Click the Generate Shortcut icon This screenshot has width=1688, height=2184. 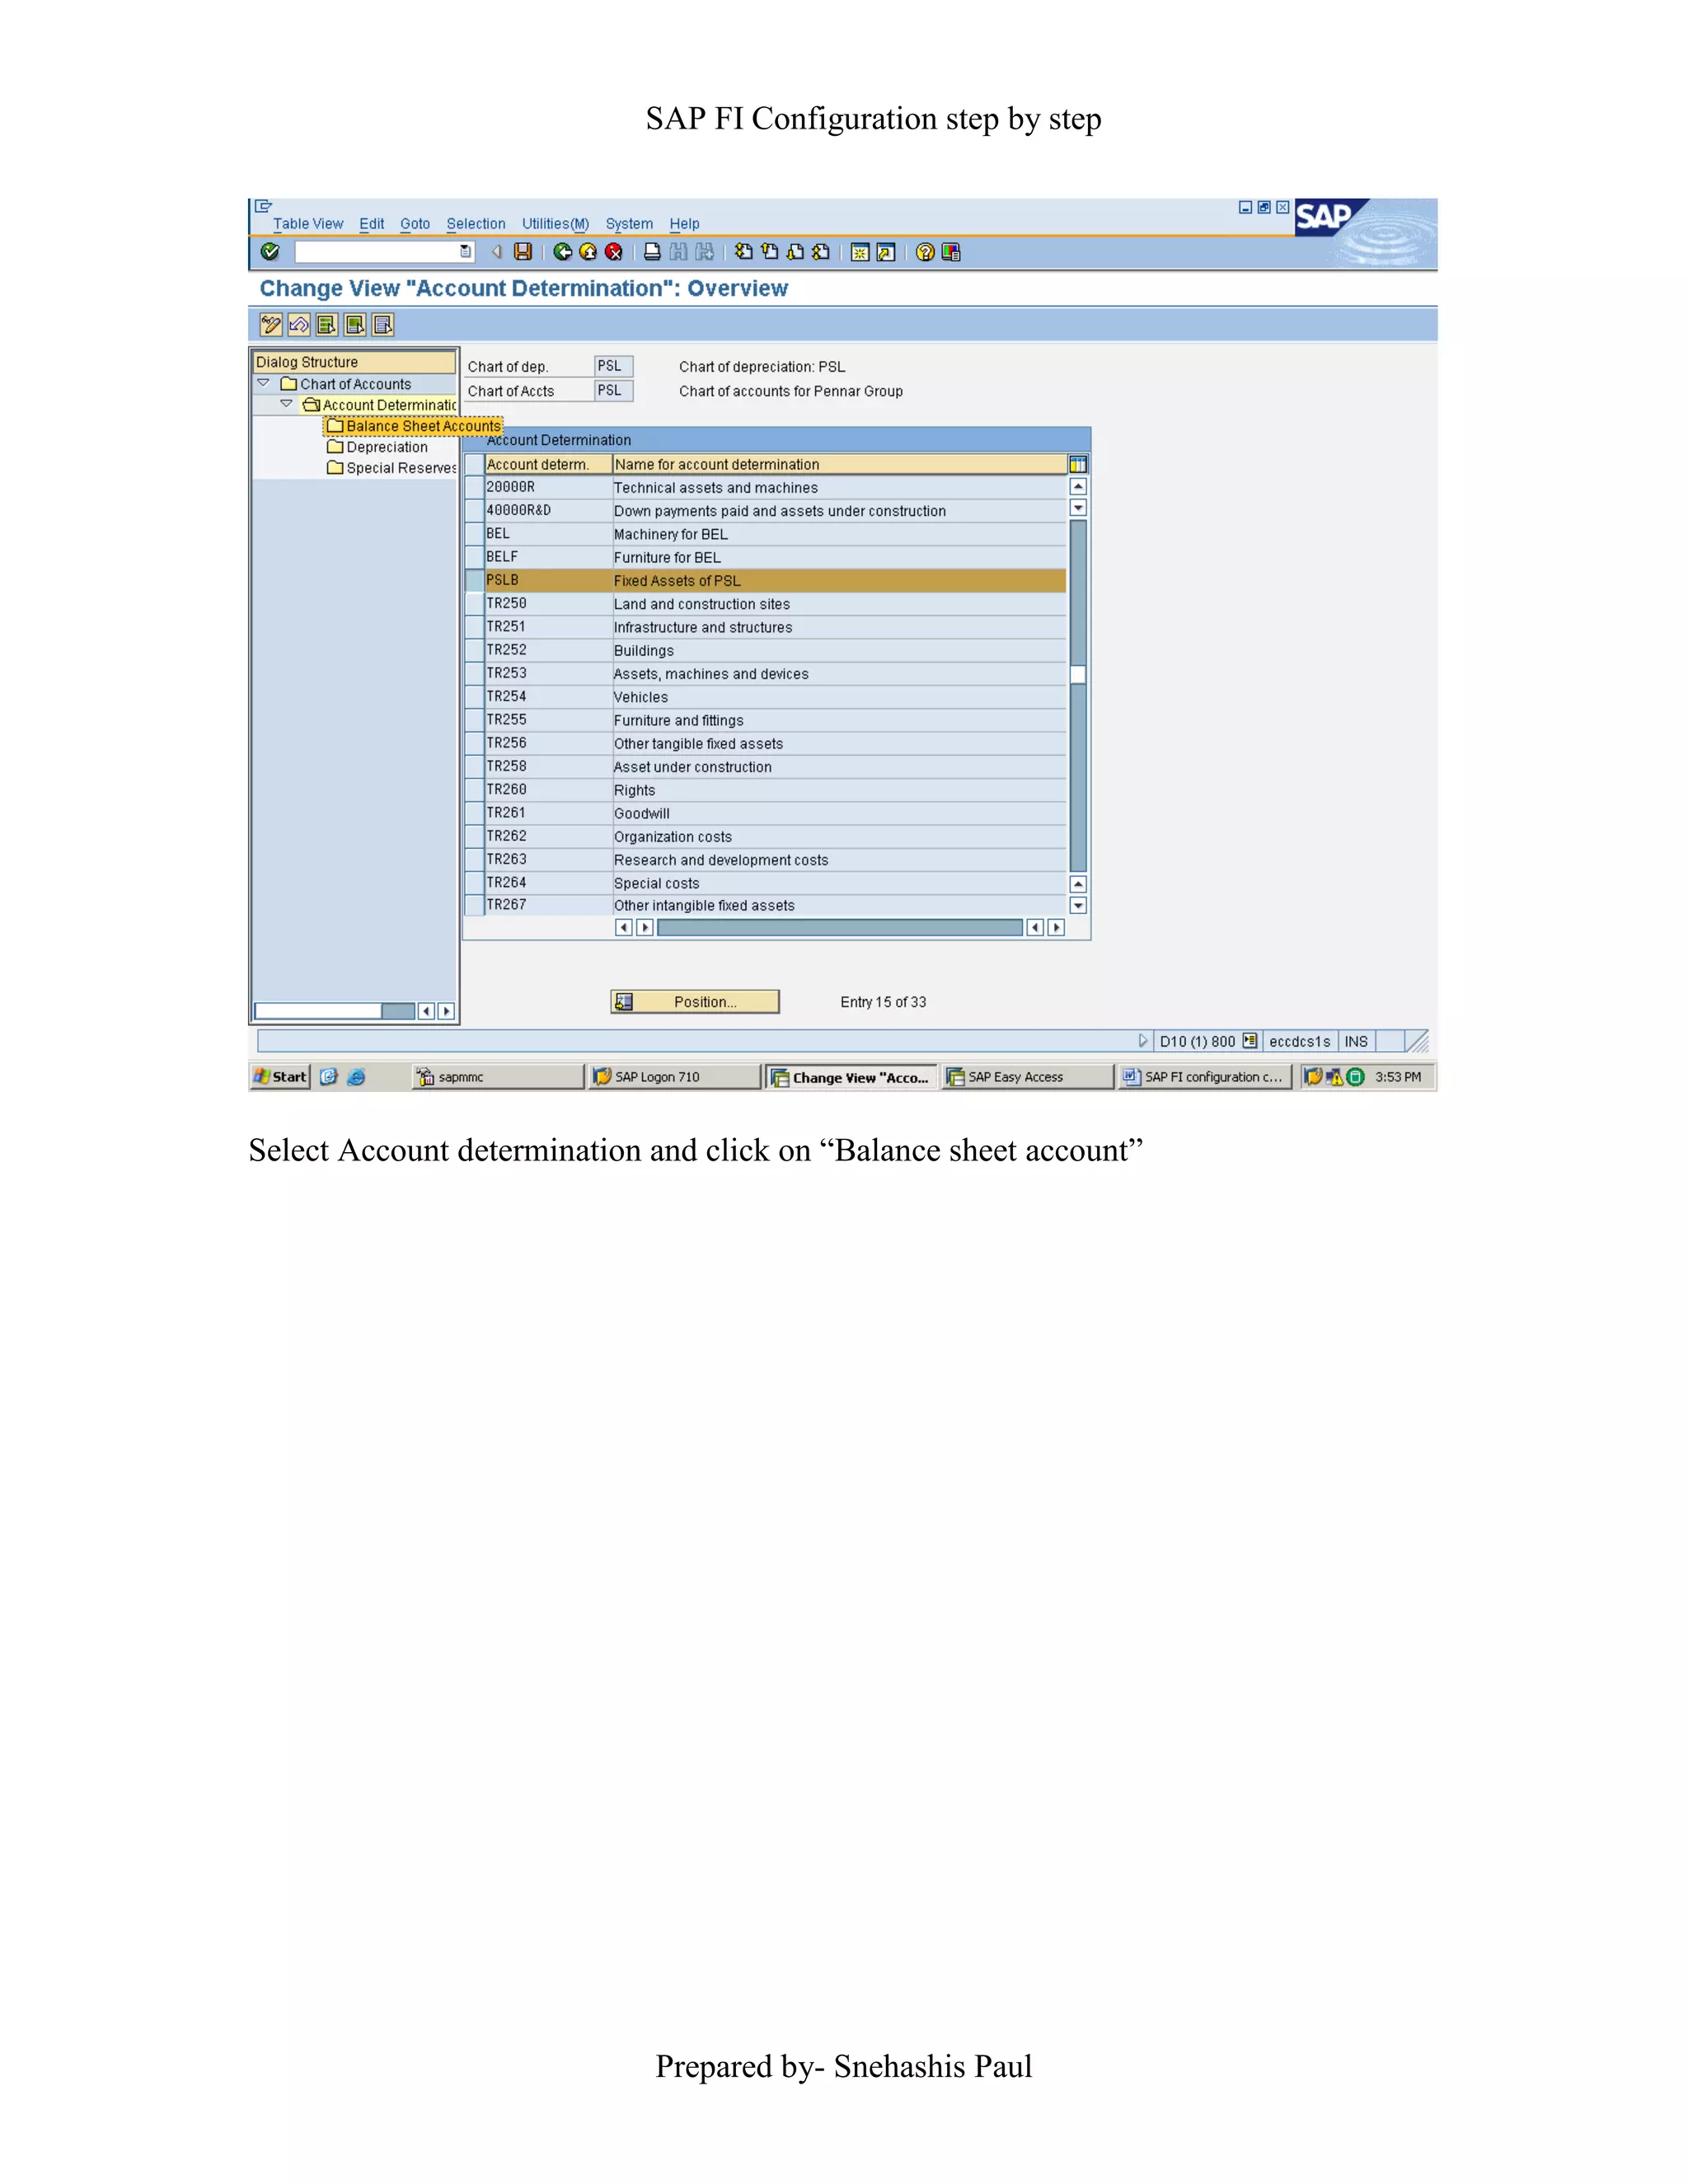[886, 252]
